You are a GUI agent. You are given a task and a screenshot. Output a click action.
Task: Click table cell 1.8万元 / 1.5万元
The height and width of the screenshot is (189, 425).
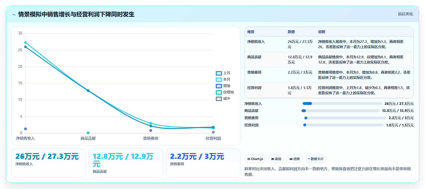click(300, 90)
